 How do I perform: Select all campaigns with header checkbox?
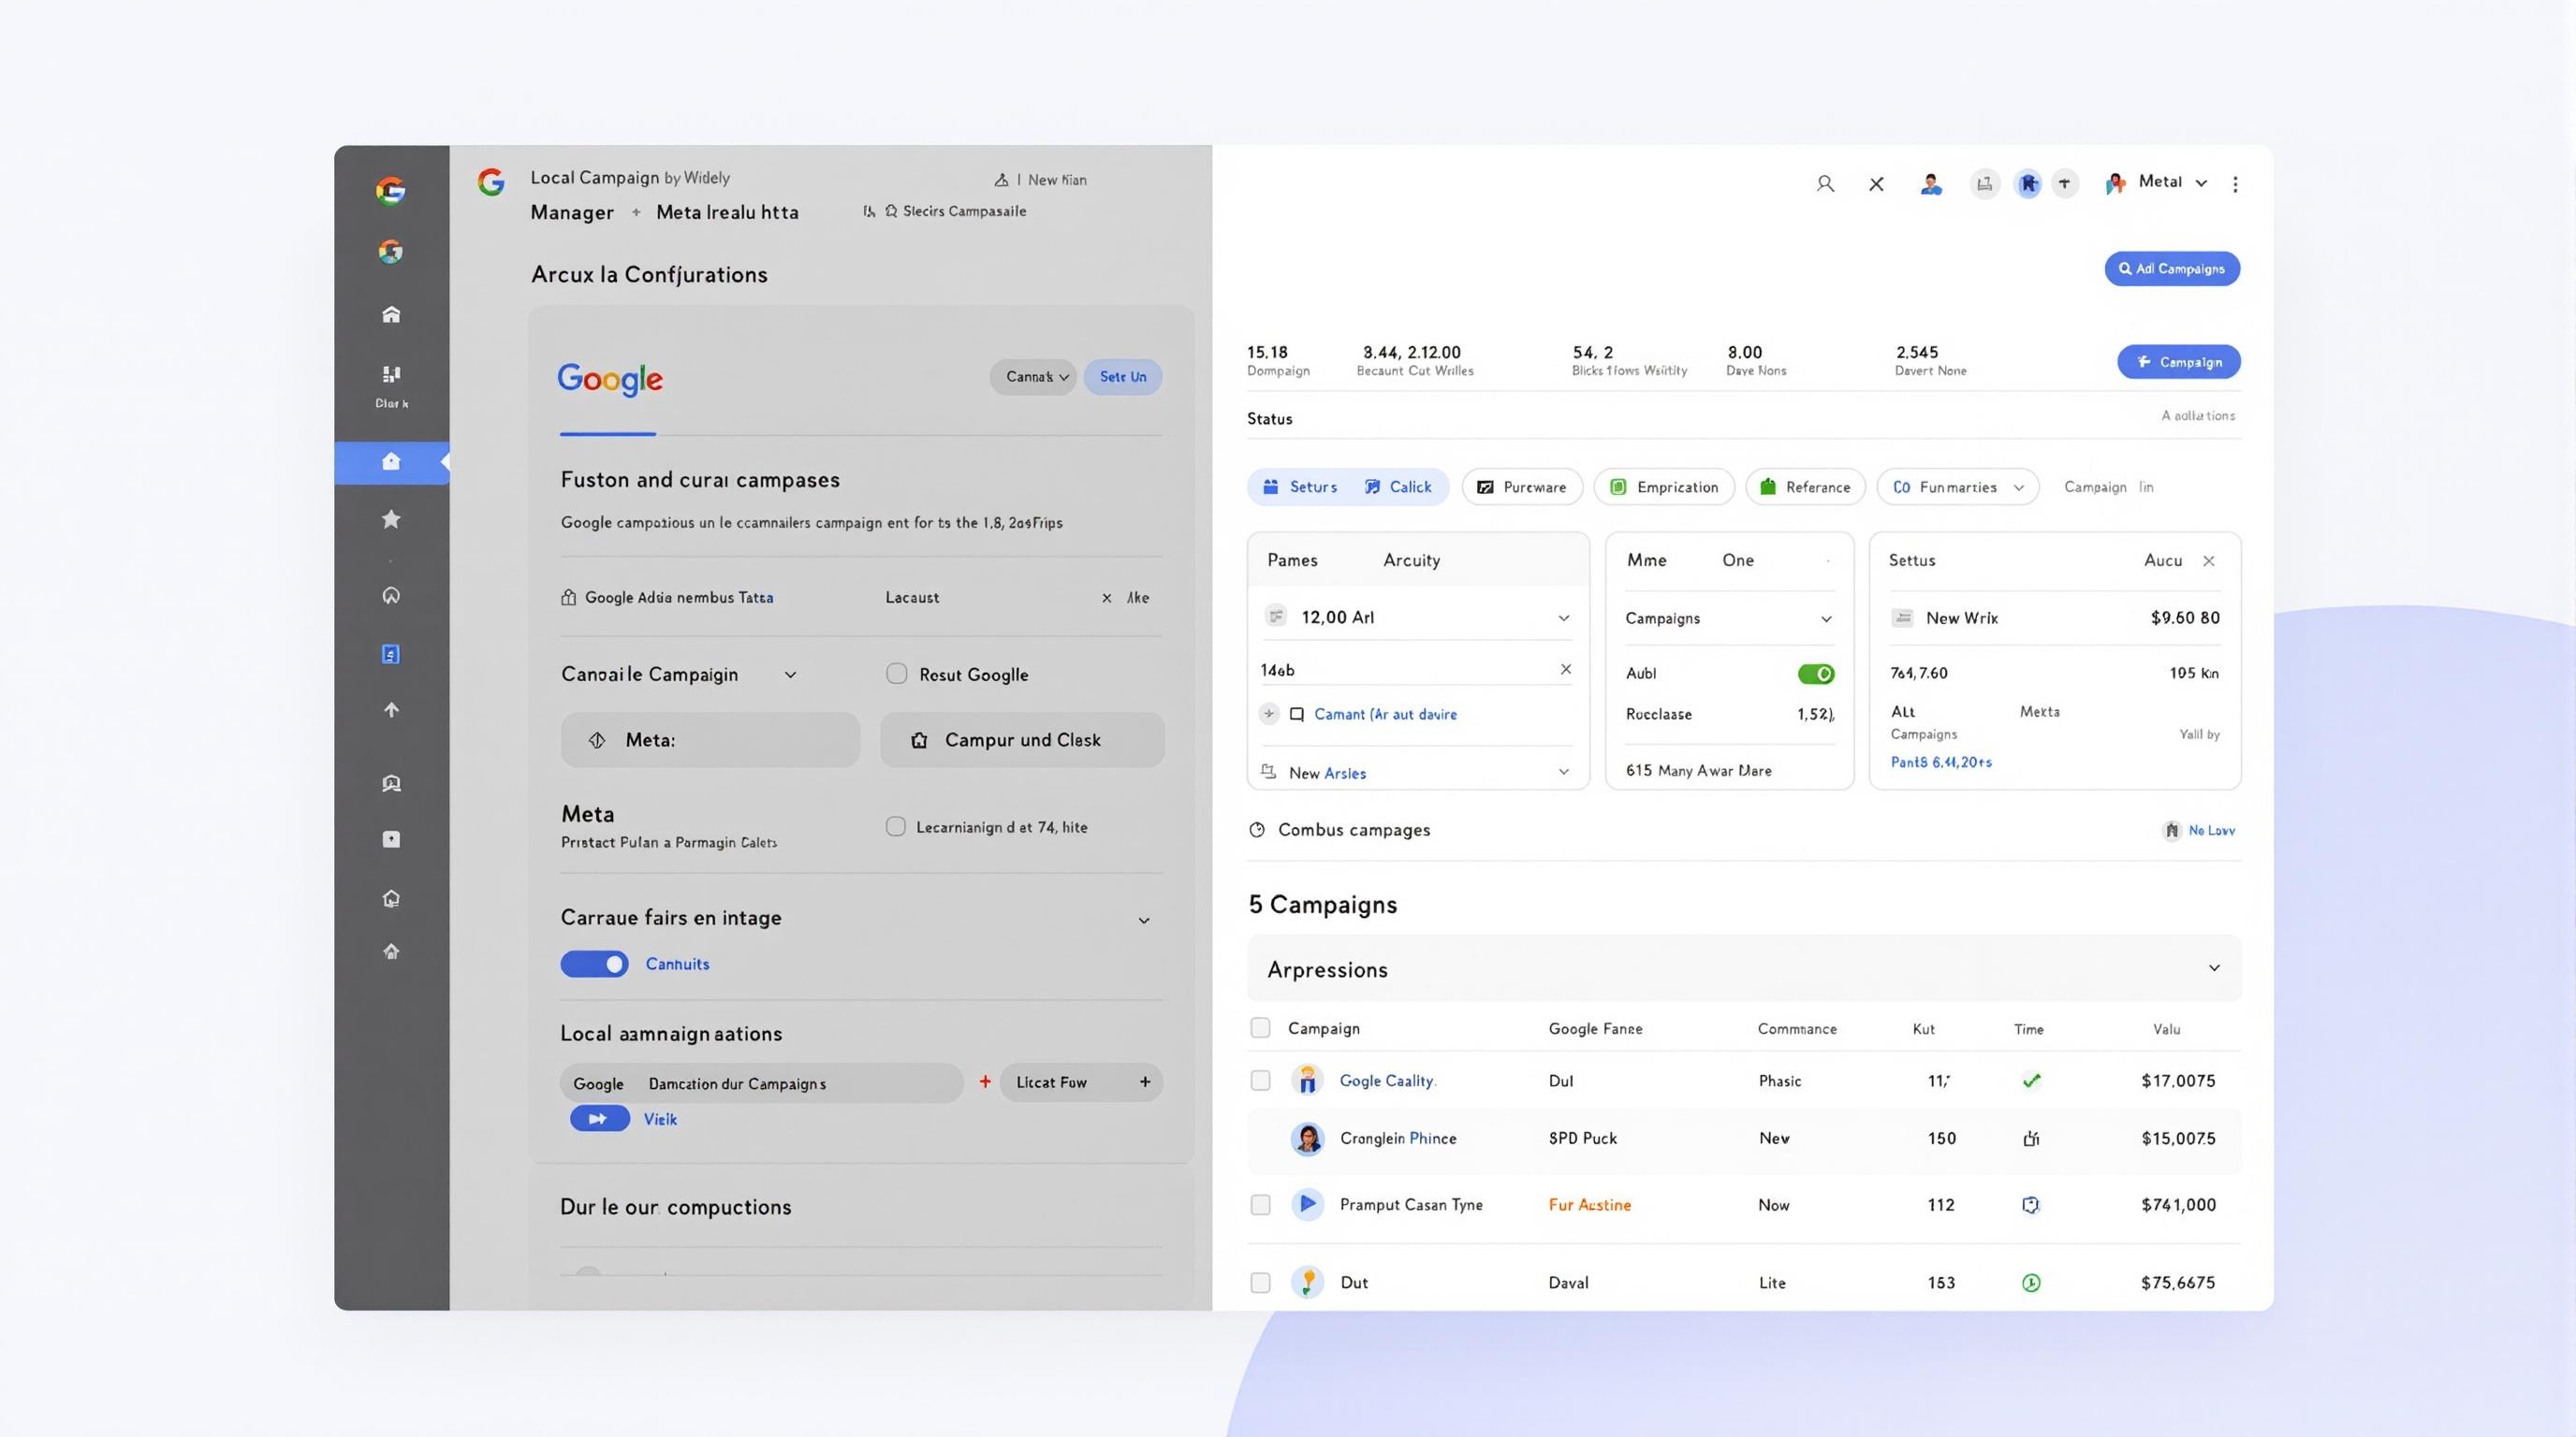point(1260,1027)
